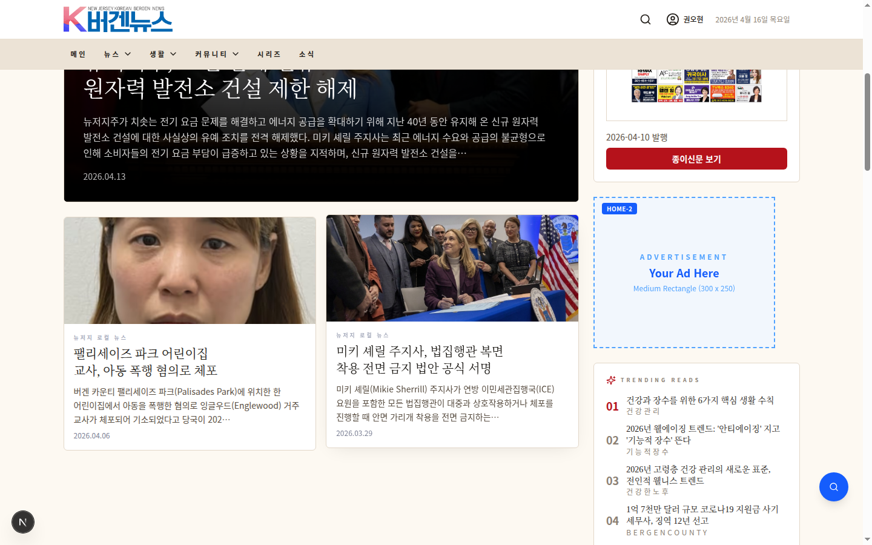Click the 종이신문 보기 button
The width and height of the screenshot is (872, 545).
point(696,158)
